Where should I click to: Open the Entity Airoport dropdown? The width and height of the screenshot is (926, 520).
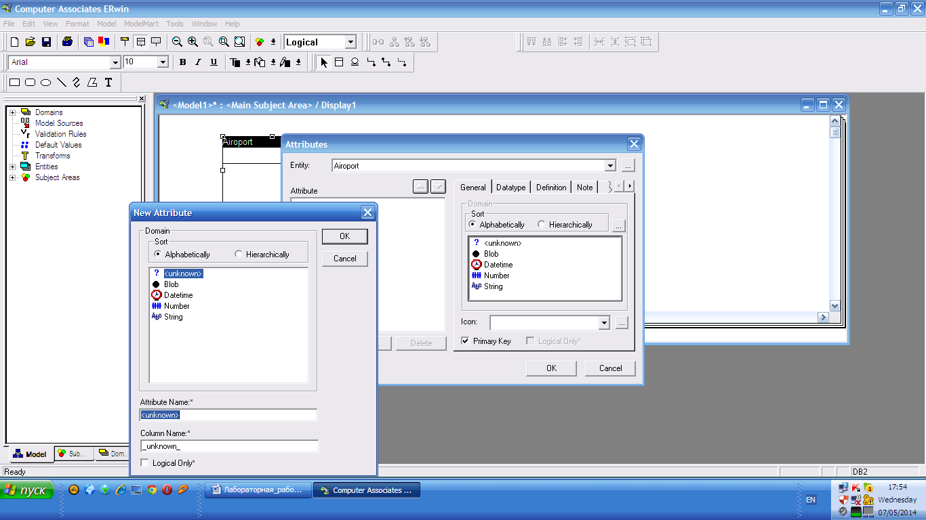pos(610,166)
